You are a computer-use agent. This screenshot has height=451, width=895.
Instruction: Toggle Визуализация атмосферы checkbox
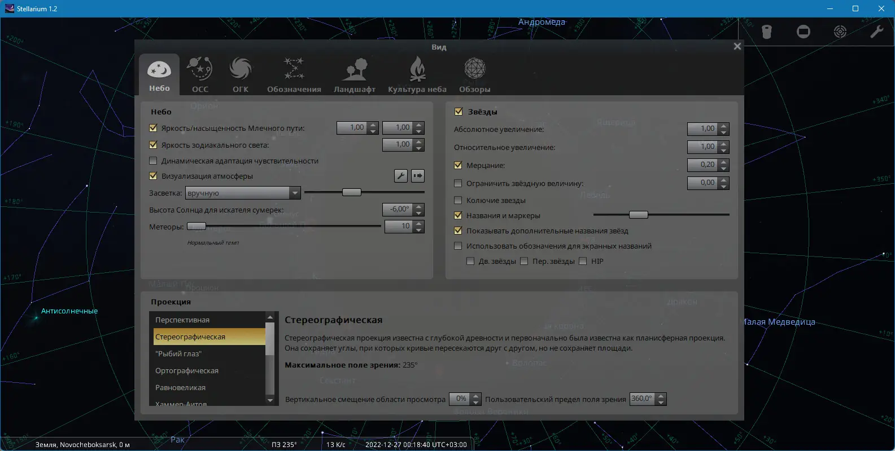153,176
